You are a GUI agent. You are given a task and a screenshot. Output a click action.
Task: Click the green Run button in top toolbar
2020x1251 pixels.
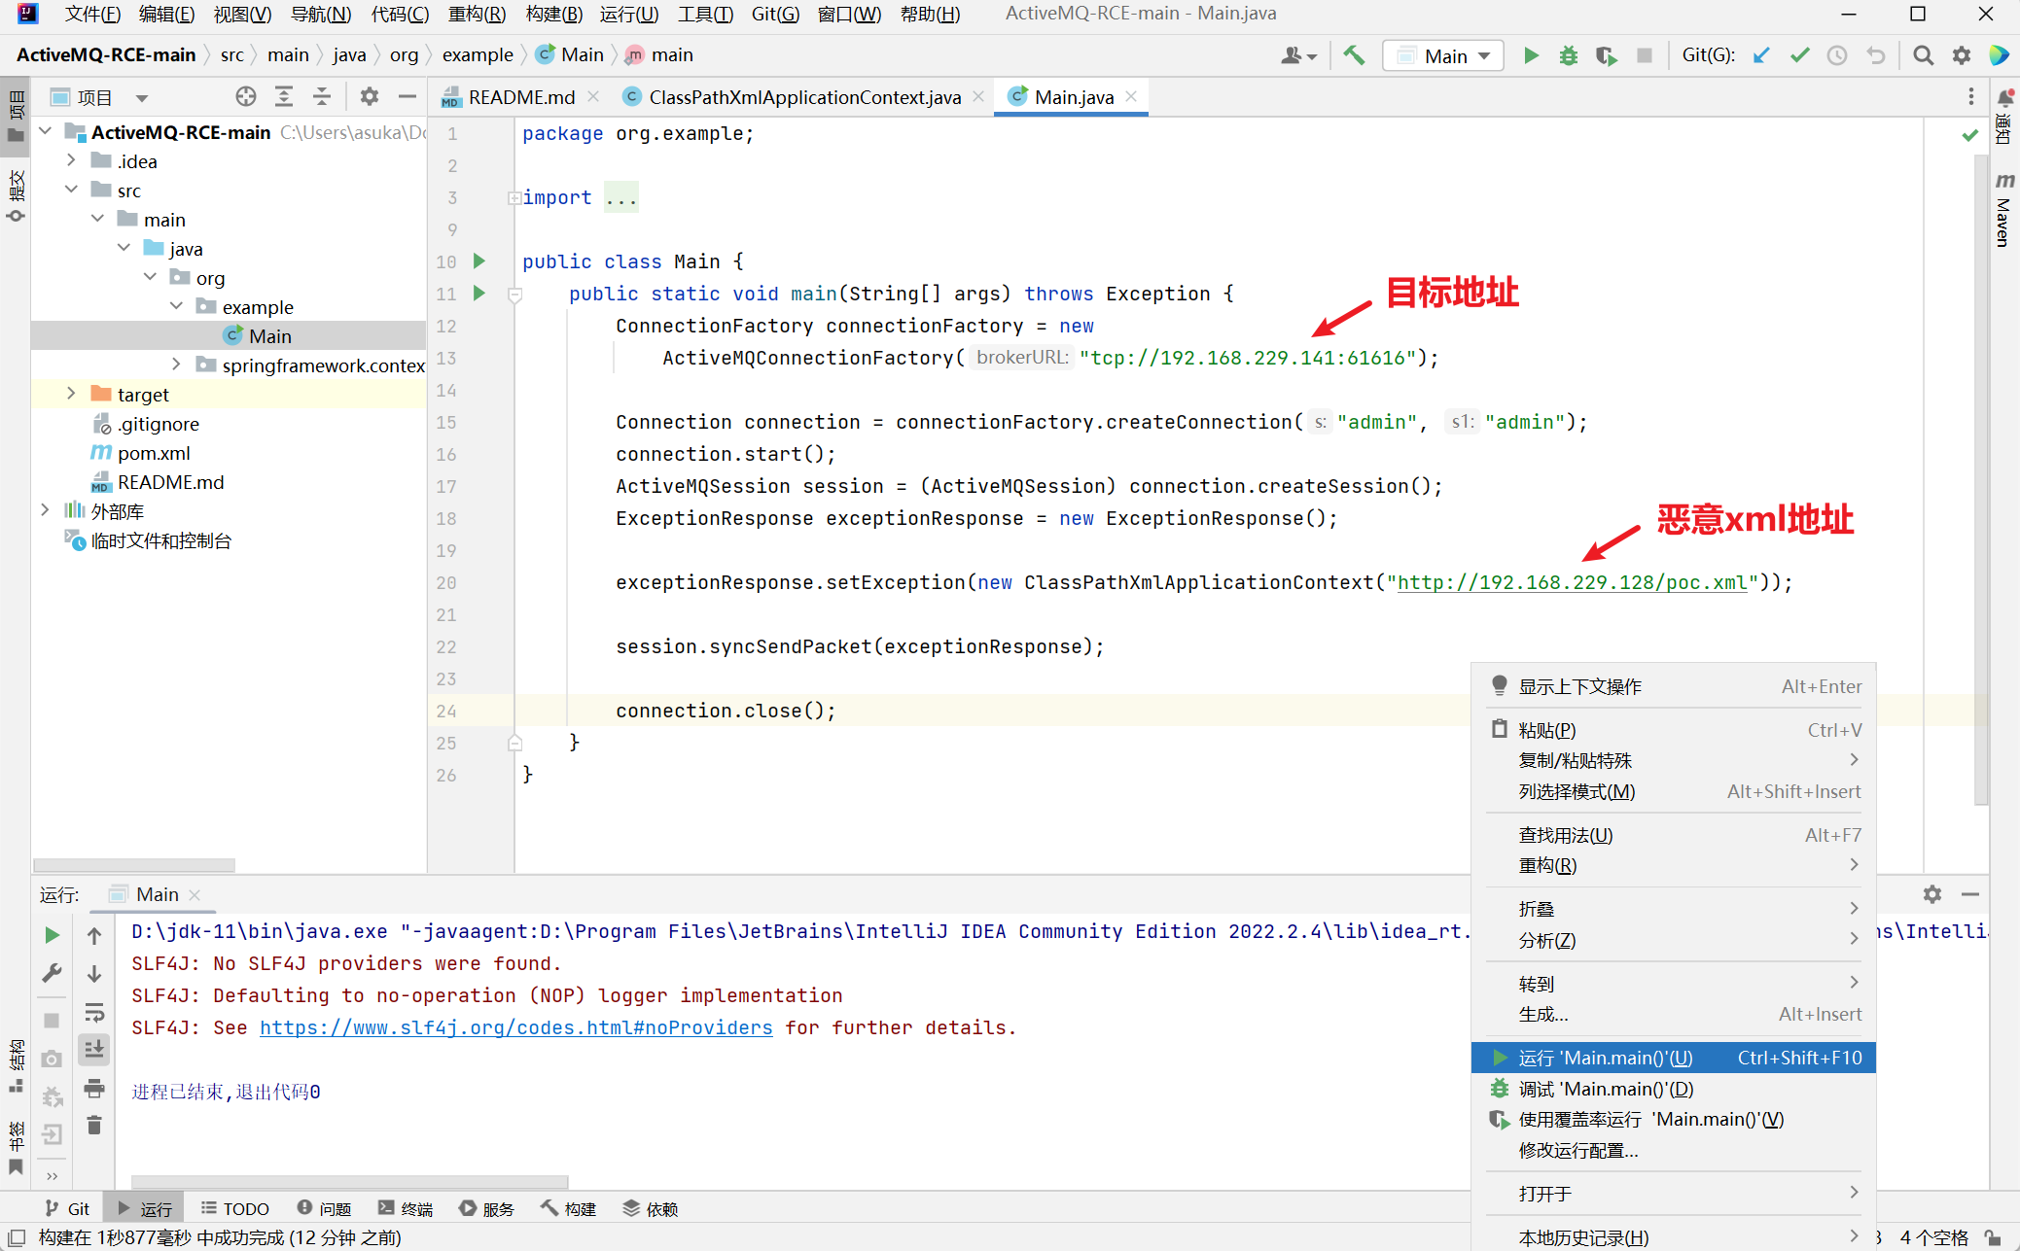tap(1531, 55)
